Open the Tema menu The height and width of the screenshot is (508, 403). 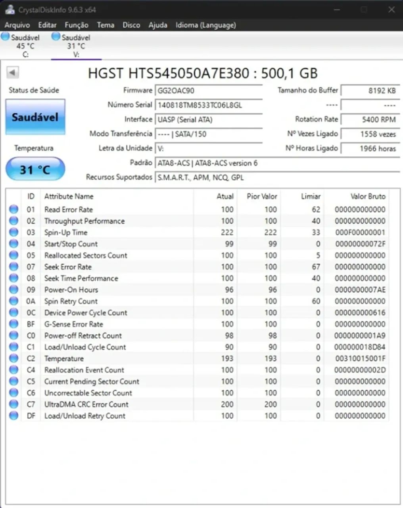click(x=106, y=25)
